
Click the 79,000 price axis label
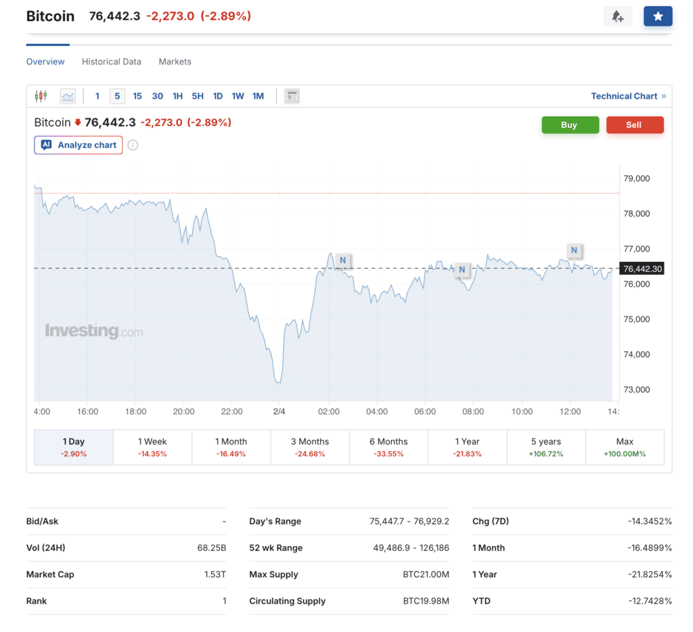(636, 179)
